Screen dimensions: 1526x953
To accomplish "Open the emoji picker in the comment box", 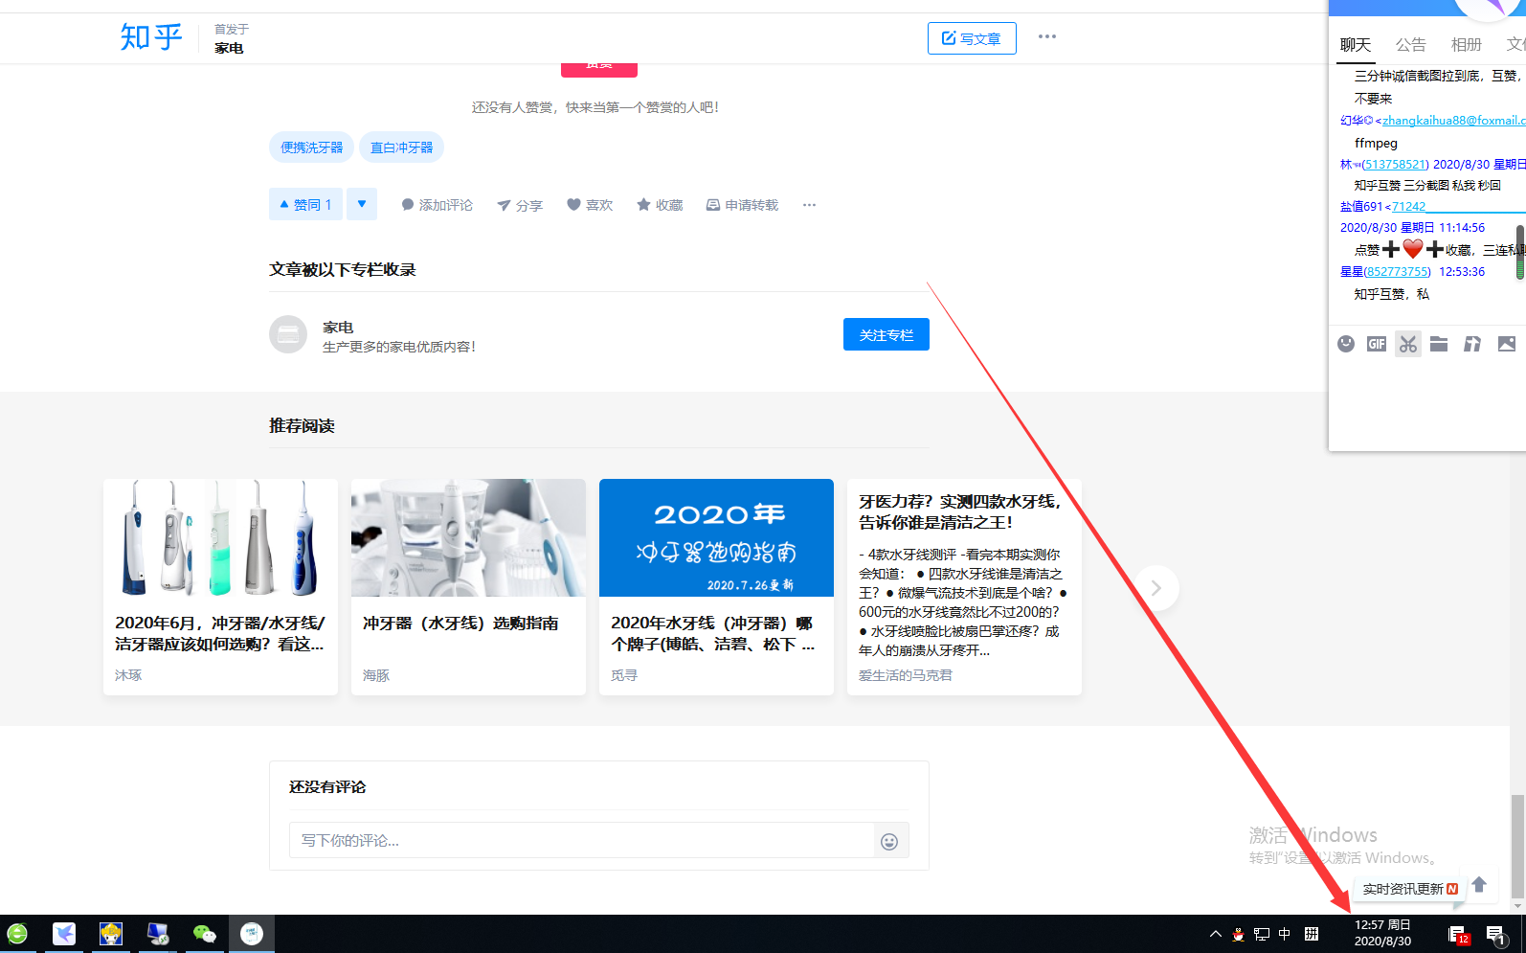I will click(x=889, y=841).
